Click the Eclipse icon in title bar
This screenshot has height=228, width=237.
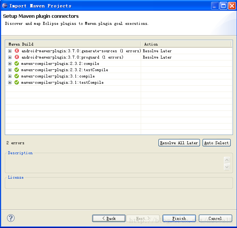point(5,6)
